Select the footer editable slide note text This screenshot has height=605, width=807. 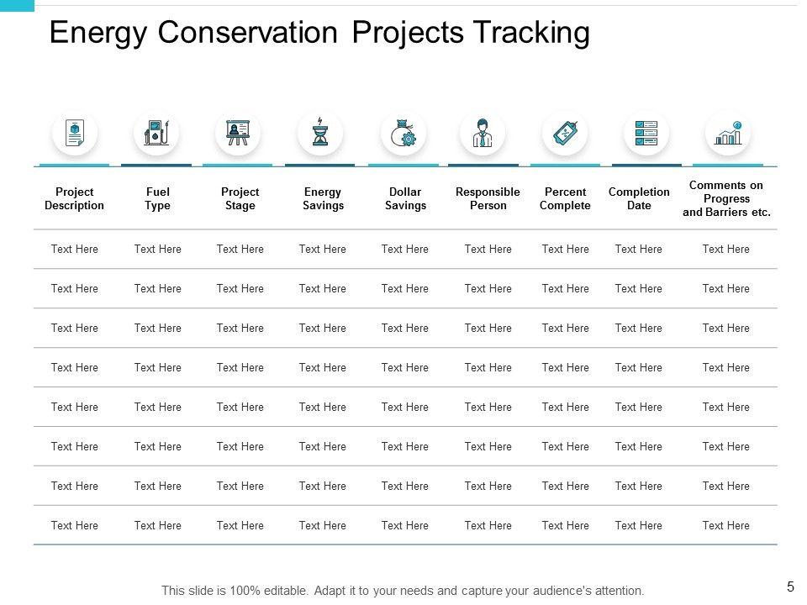(x=403, y=590)
